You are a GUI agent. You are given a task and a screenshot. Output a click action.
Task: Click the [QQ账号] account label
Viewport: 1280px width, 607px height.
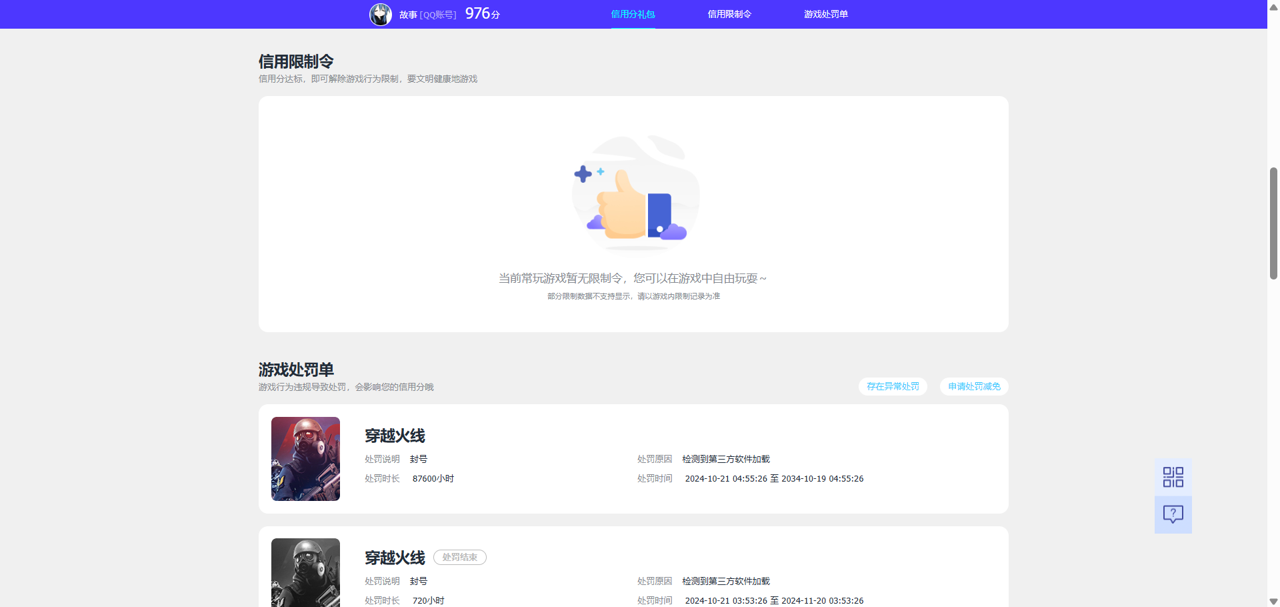(437, 14)
